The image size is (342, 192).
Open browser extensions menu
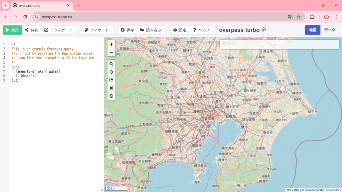312,17
